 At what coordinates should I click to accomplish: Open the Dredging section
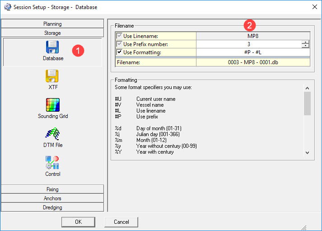[52, 207]
